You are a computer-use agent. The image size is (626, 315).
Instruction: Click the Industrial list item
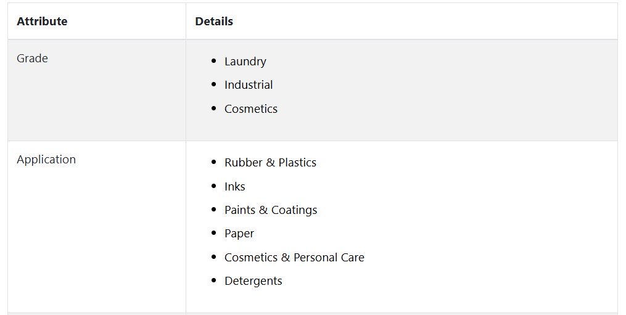[x=249, y=85]
